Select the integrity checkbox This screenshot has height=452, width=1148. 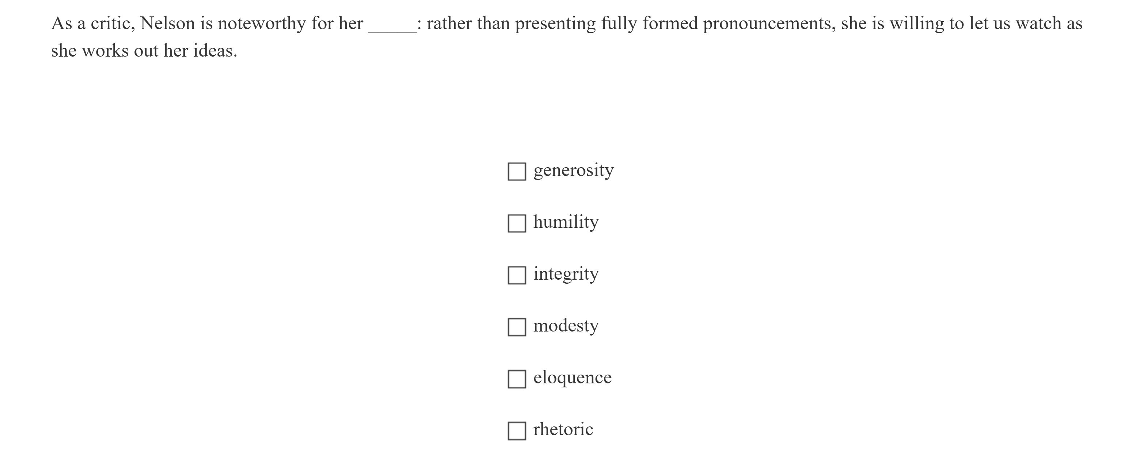517,275
